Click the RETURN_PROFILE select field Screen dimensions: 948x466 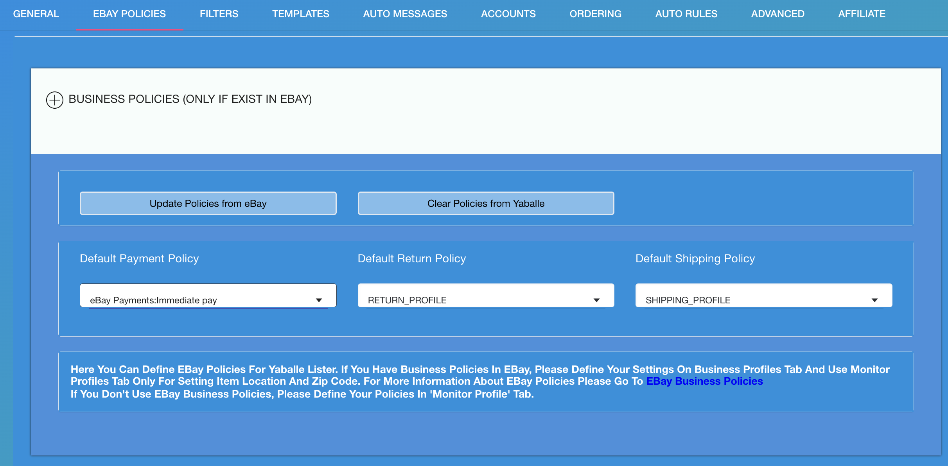pos(469,300)
